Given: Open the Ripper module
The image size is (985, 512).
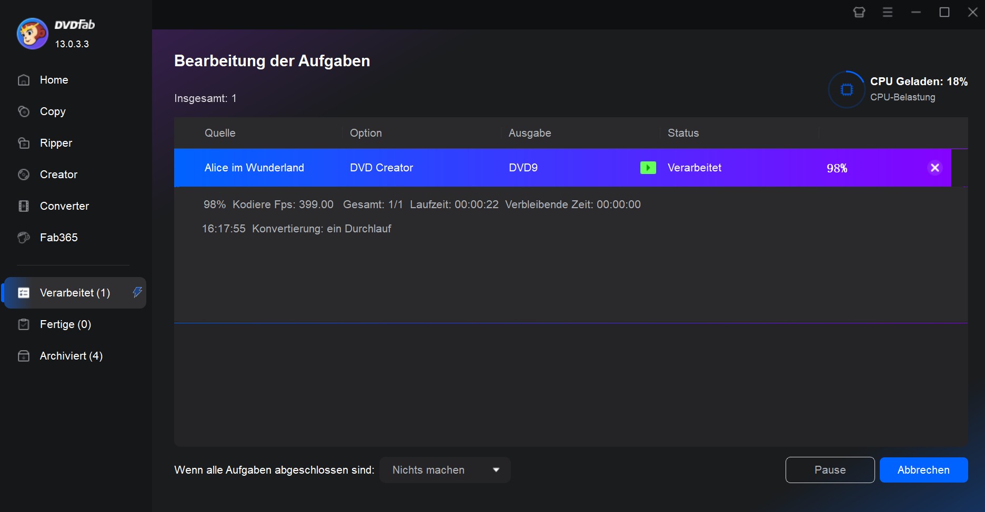Looking at the screenshot, I should click(56, 143).
